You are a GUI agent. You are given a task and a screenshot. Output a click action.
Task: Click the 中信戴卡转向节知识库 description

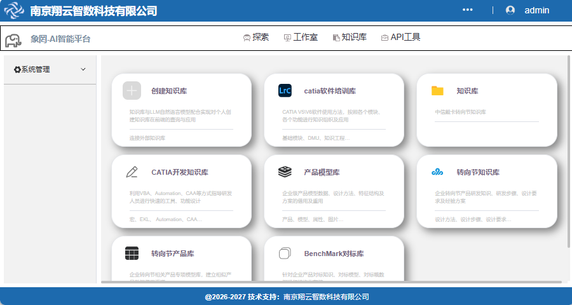pyautogui.click(x=460, y=112)
